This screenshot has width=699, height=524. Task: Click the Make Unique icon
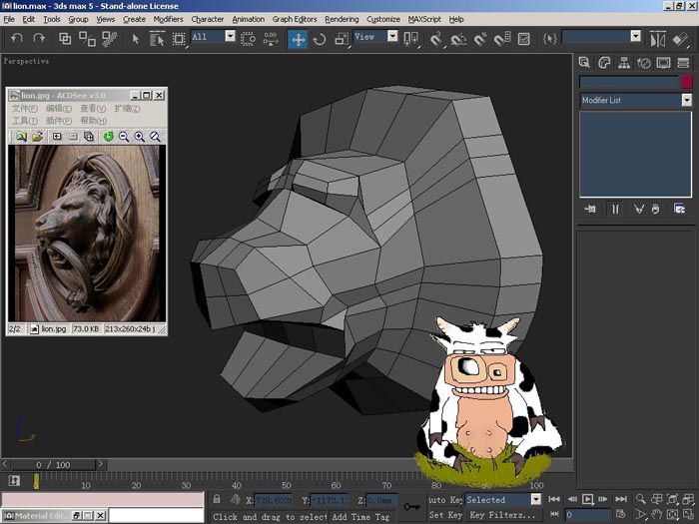pyautogui.click(x=639, y=209)
